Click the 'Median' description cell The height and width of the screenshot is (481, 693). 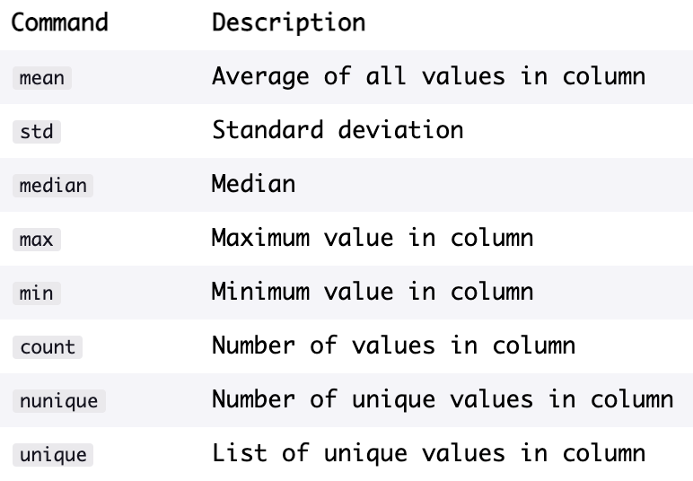[254, 184]
